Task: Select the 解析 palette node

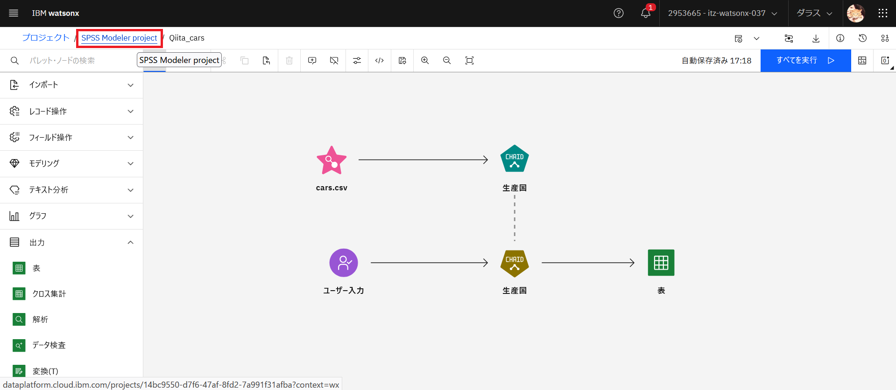Action: click(x=71, y=320)
